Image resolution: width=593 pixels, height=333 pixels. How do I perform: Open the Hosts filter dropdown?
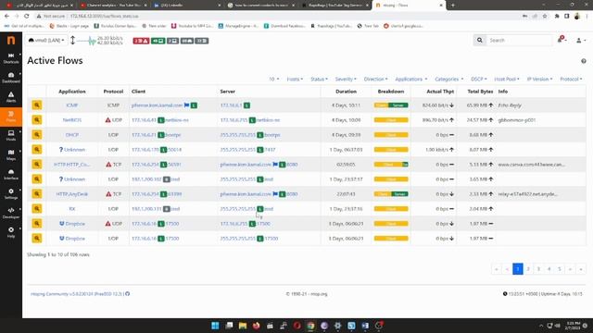point(295,79)
